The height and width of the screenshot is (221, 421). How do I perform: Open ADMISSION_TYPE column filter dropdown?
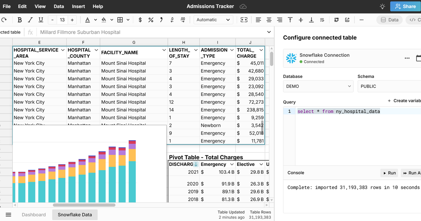tap(232, 50)
